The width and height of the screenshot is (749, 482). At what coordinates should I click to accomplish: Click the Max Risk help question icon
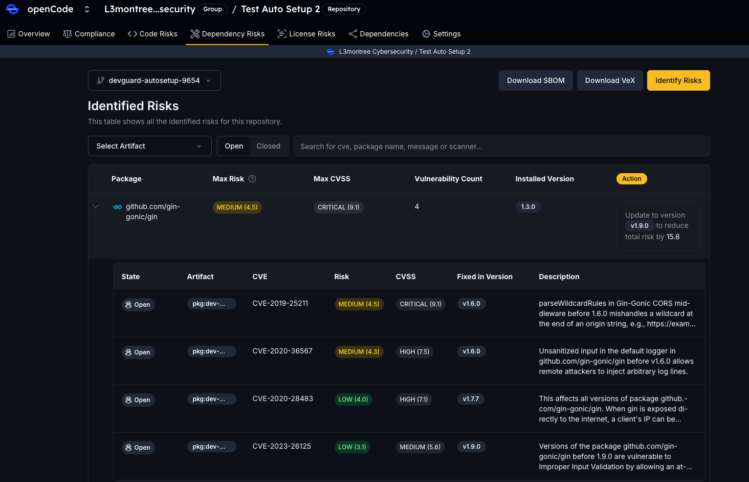coord(252,179)
